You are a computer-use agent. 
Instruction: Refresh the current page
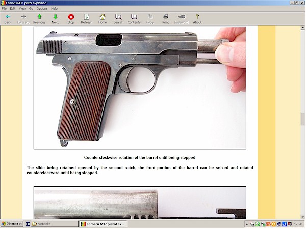pos(87,19)
